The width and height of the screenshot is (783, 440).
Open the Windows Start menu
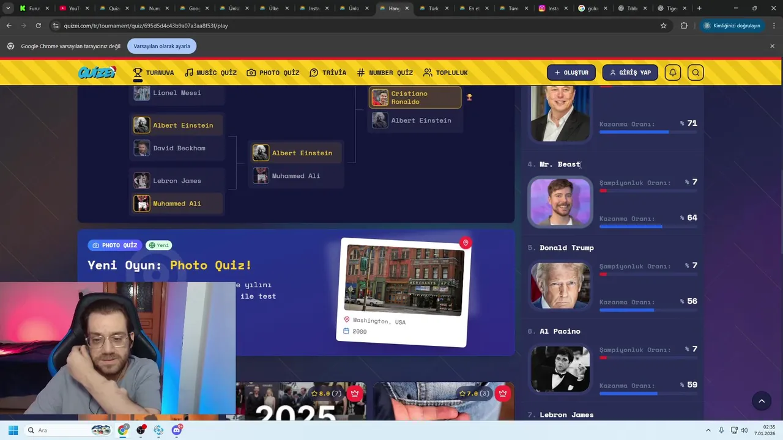(13, 430)
